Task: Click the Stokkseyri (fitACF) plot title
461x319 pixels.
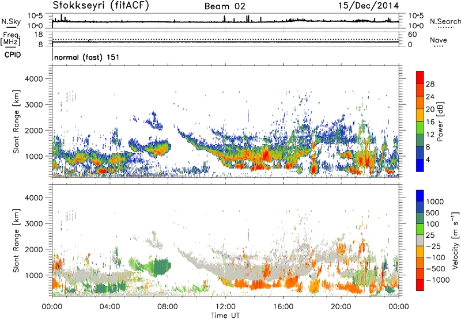Action: (x=101, y=6)
